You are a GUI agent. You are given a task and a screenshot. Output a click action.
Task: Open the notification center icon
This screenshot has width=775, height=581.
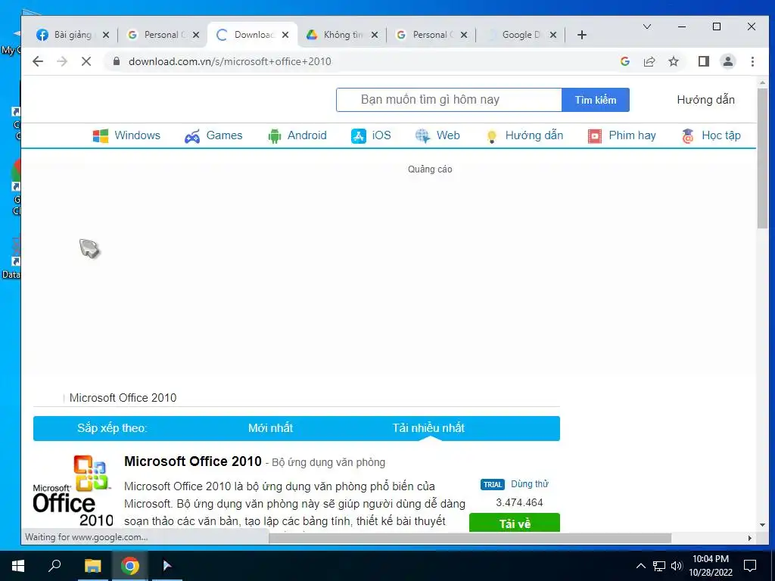click(x=750, y=566)
